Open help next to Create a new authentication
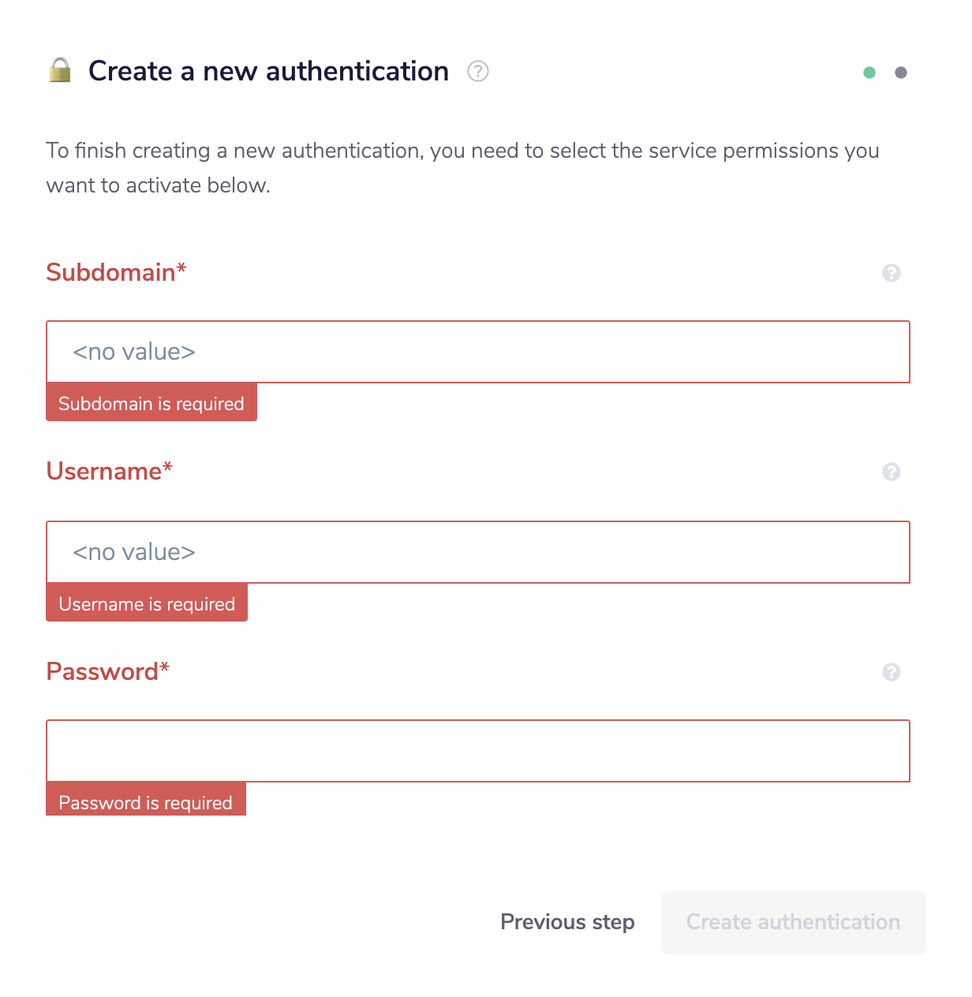 pos(478,71)
